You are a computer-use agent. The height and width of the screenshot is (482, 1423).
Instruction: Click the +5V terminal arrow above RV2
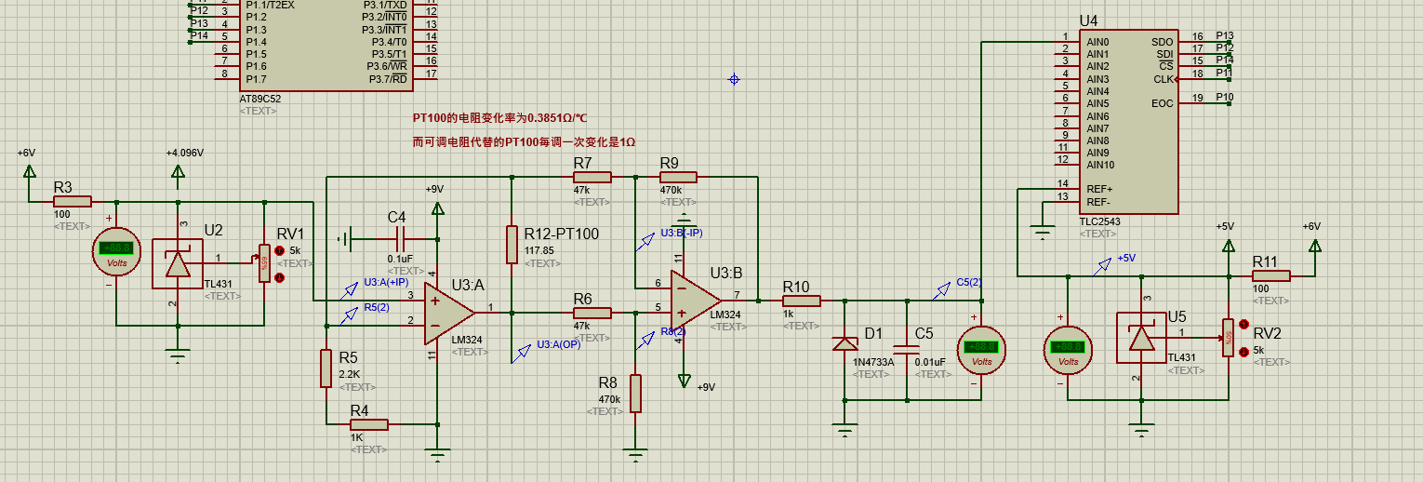pyautogui.click(x=1228, y=245)
